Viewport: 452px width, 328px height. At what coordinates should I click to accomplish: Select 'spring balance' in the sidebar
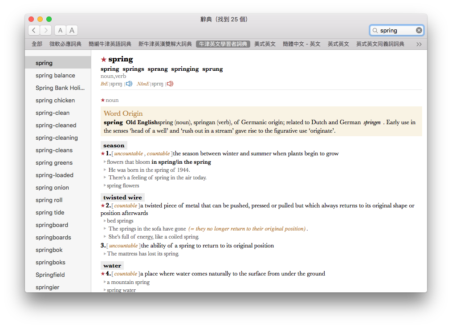[58, 76]
